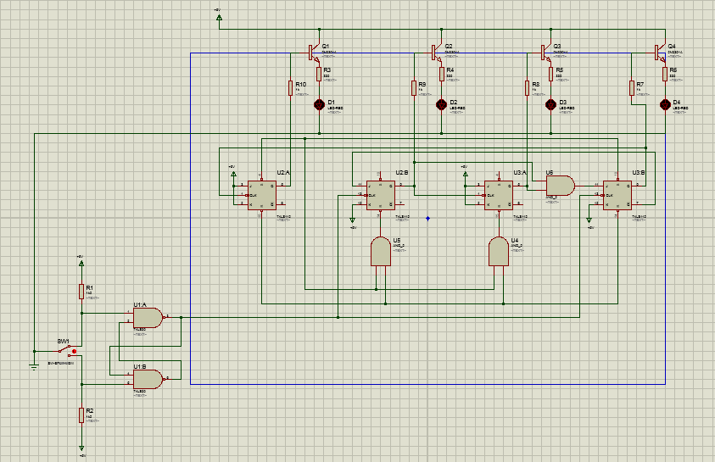Click the U1:B NAND gate
The width and height of the screenshot is (715, 462).
[x=147, y=379]
